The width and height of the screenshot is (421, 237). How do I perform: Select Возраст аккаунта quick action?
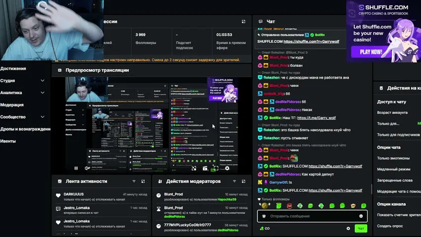pos(392,113)
